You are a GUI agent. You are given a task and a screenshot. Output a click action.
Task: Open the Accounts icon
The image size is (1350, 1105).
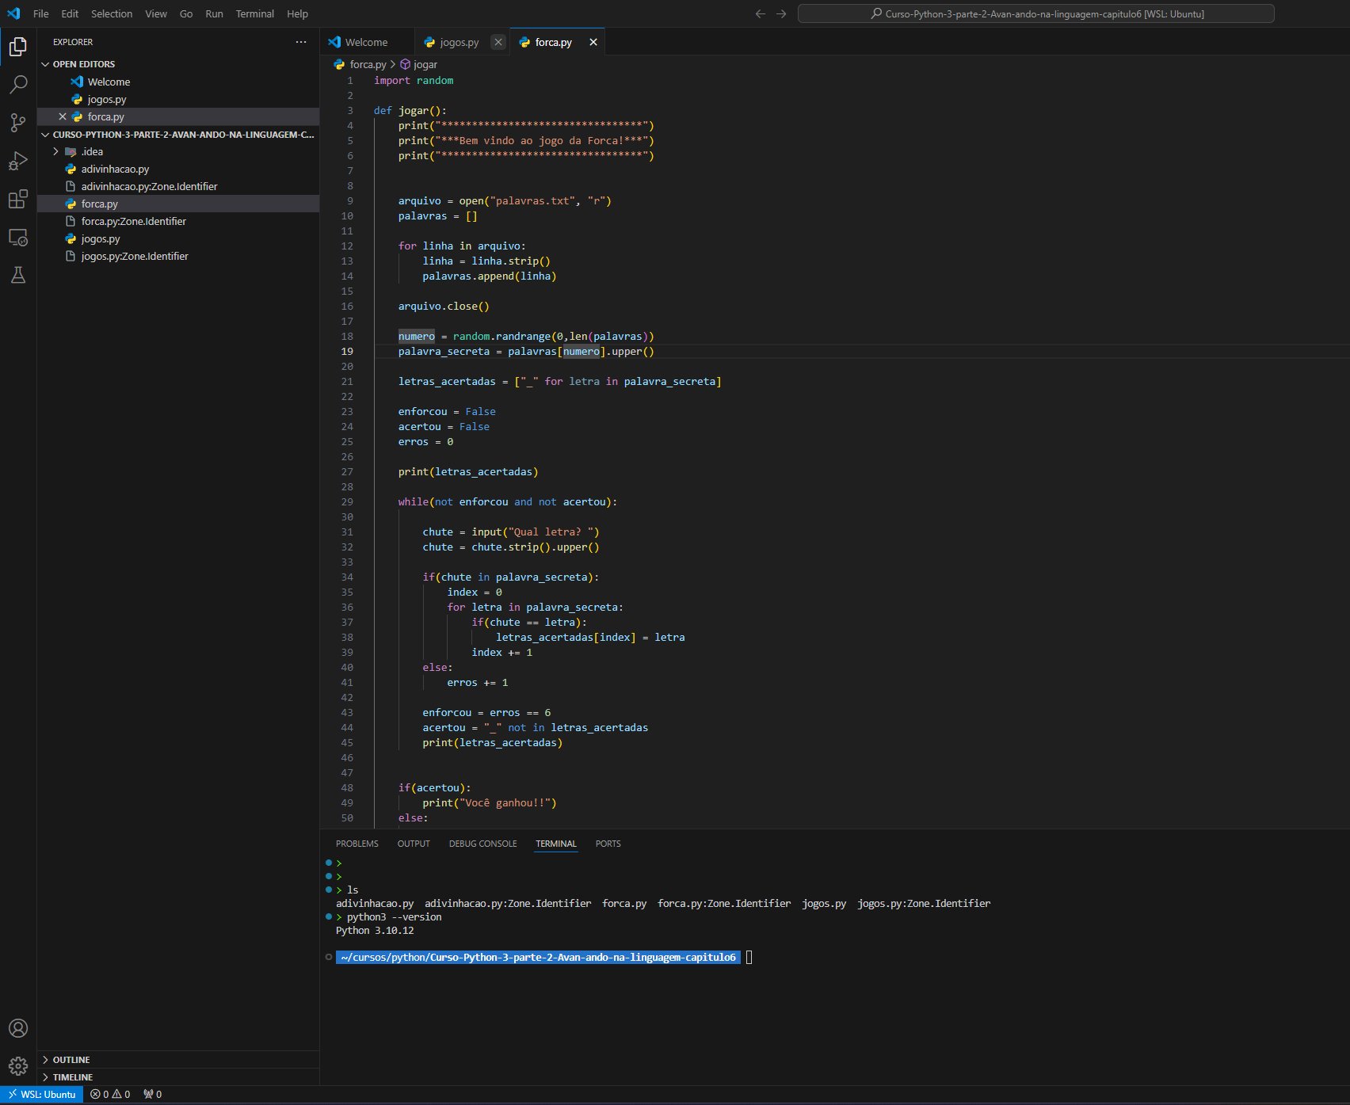17,1027
